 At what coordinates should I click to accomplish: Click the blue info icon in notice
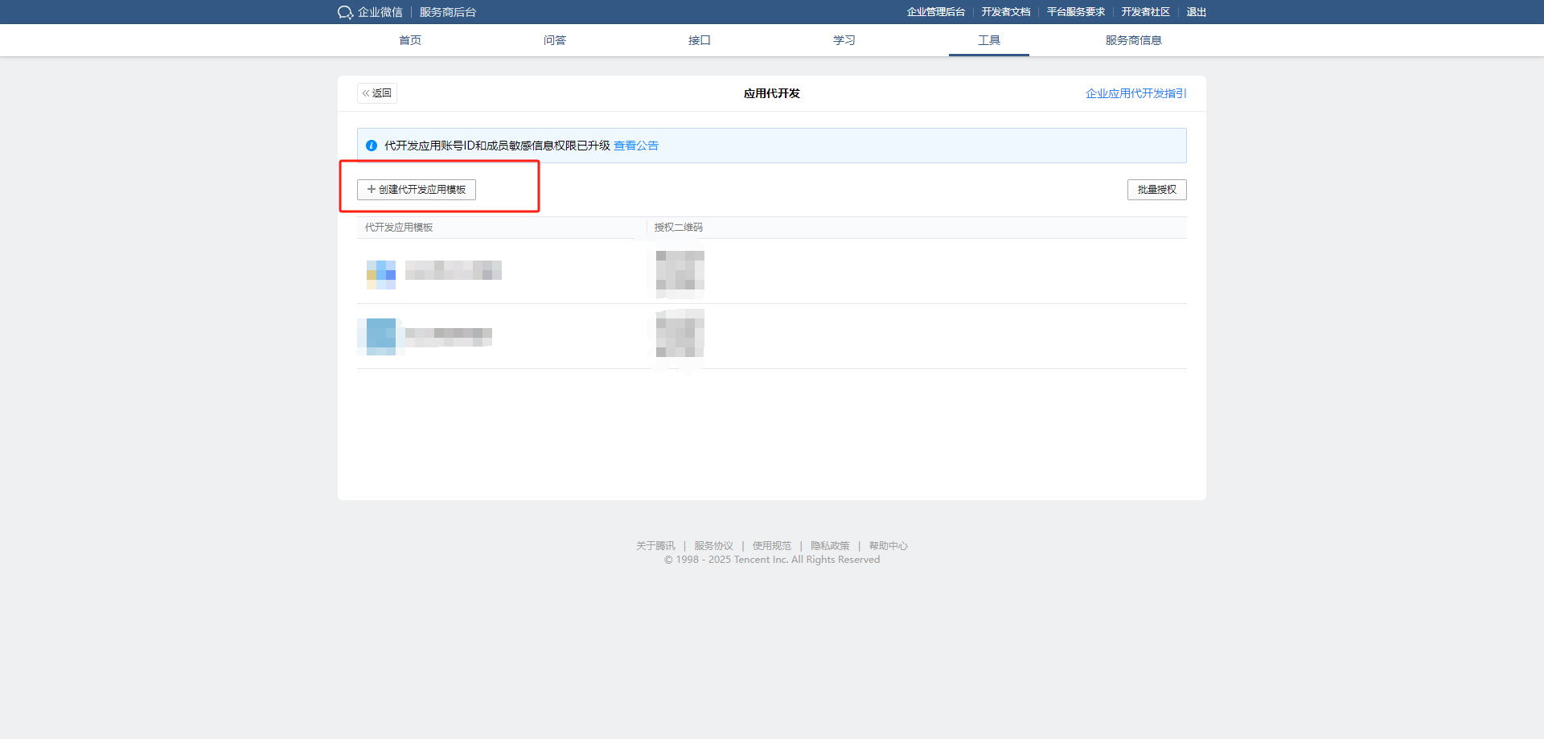372,146
